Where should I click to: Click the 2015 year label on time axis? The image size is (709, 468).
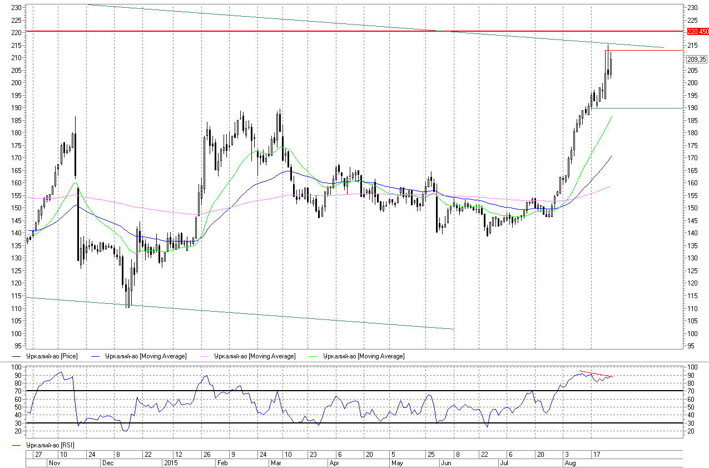[x=170, y=463]
